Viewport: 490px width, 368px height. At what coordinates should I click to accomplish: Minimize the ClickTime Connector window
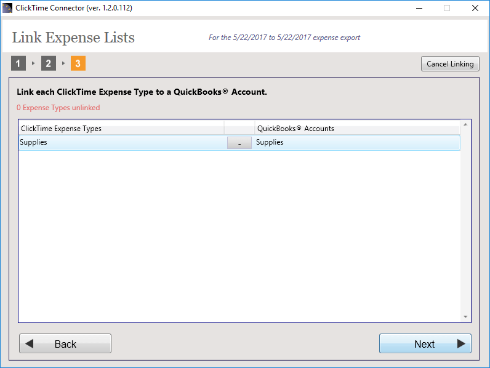[x=419, y=8]
